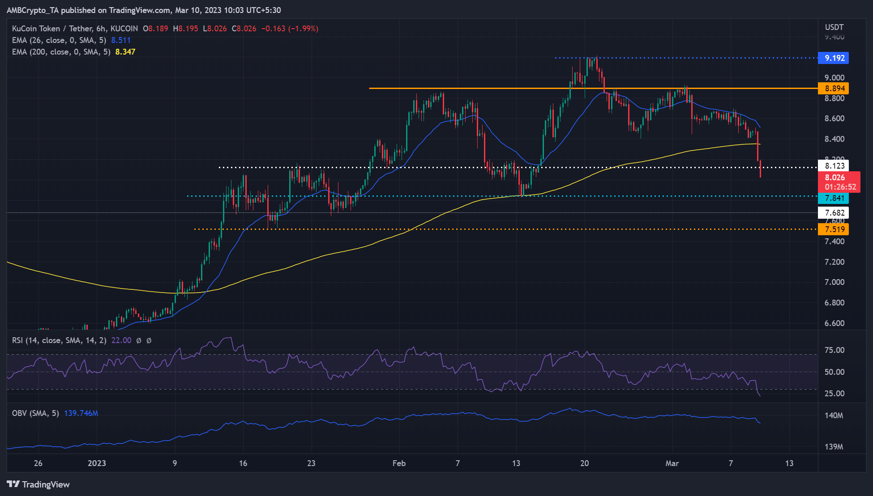The height and width of the screenshot is (496, 873).
Task: Click the Feb label on time axis
Action: click(x=399, y=463)
